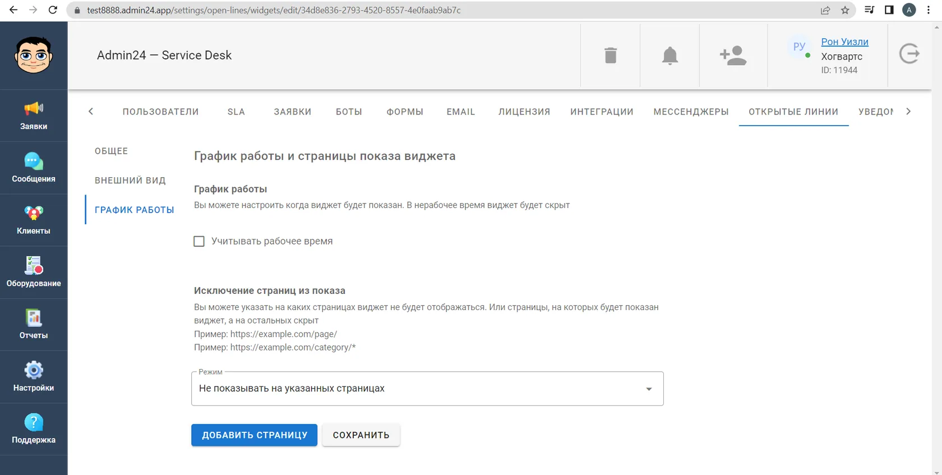Image resolution: width=942 pixels, height=475 pixels.
Task: Open the trash bin in header
Action: coord(611,55)
